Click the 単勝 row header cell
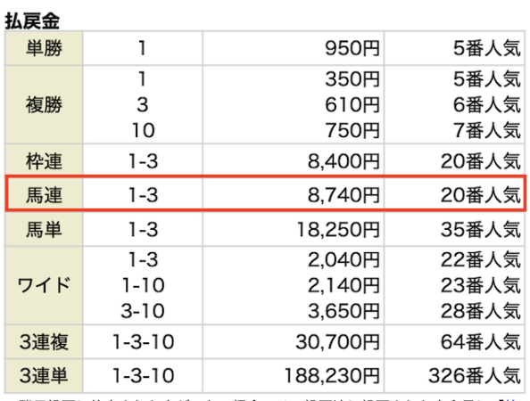Viewport: 530px width, 401px height. [44, 48]
